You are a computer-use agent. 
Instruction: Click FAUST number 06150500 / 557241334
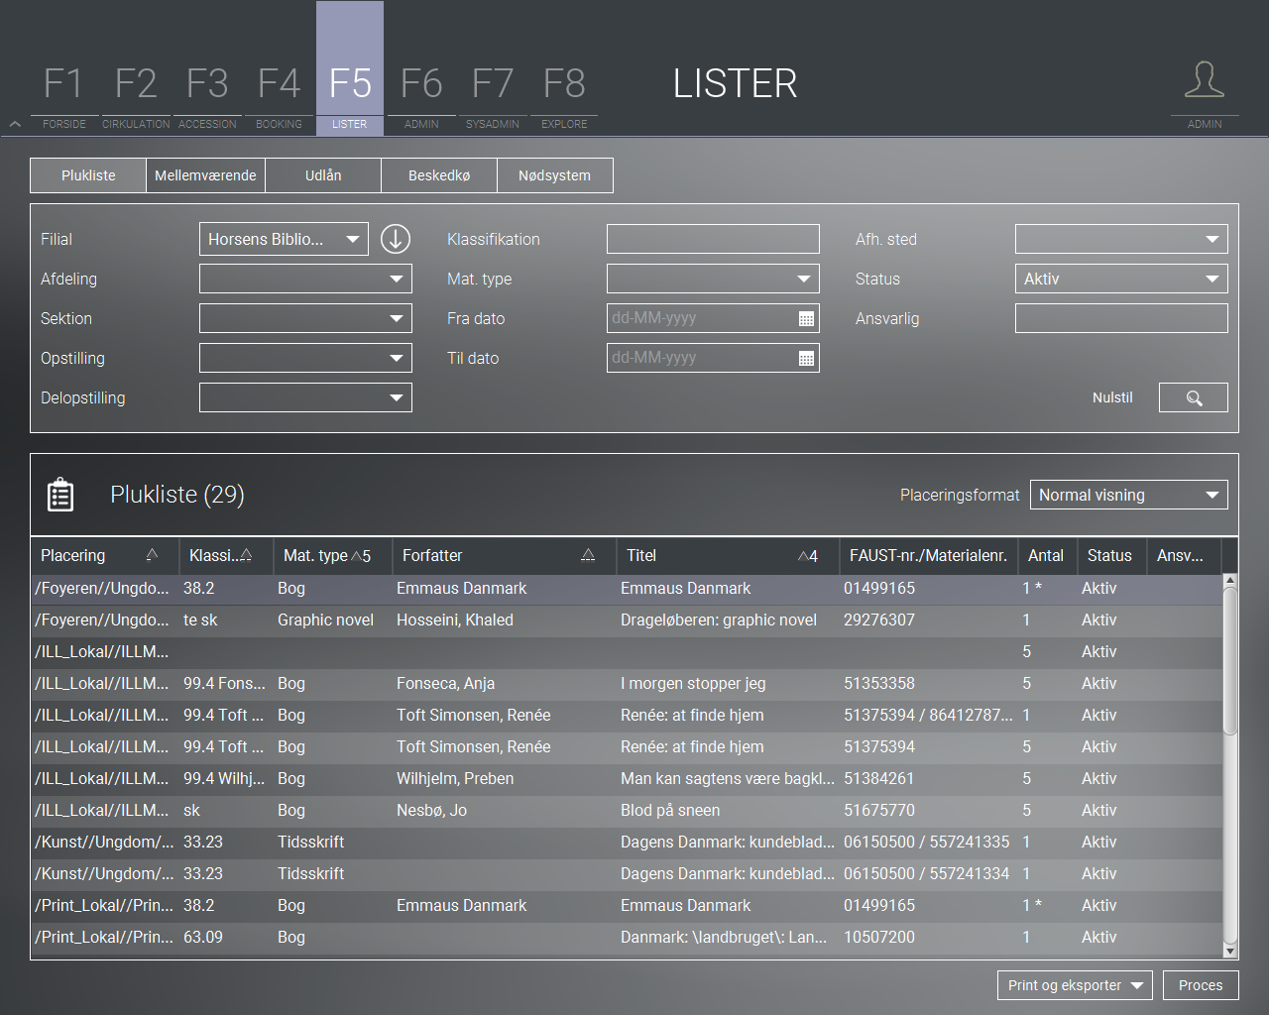click(926, 873)
